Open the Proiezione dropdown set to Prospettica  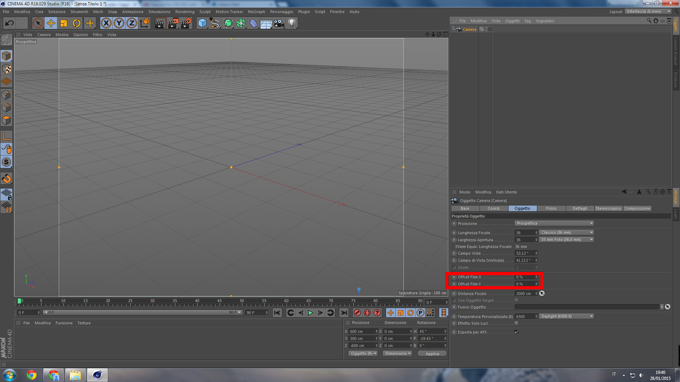(x=554, y=224)
